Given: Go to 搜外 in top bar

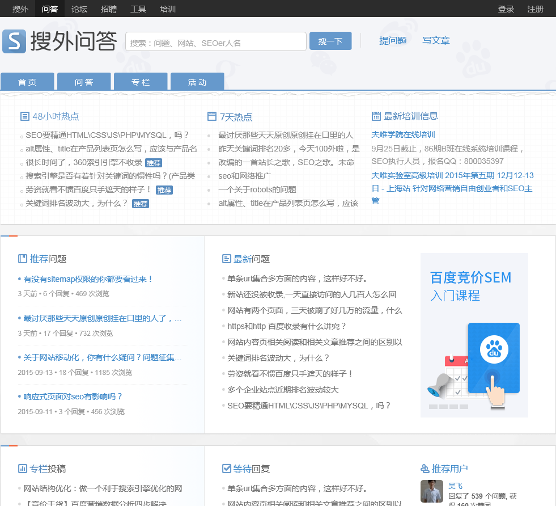Looking at the screenshot, I should (20, 9).
